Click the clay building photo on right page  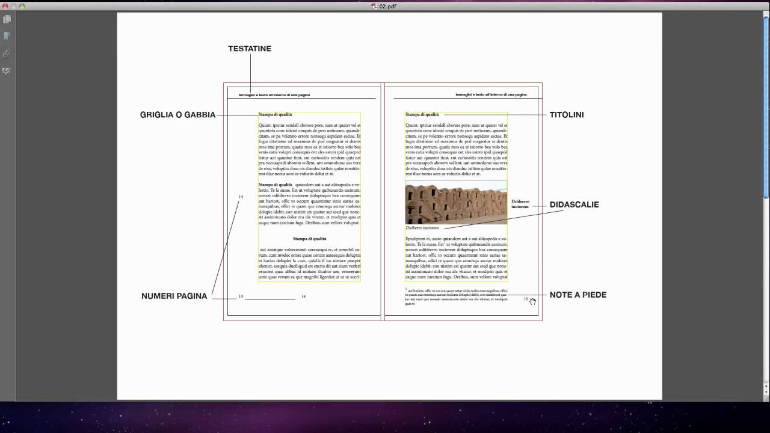[x=456, y=203]
